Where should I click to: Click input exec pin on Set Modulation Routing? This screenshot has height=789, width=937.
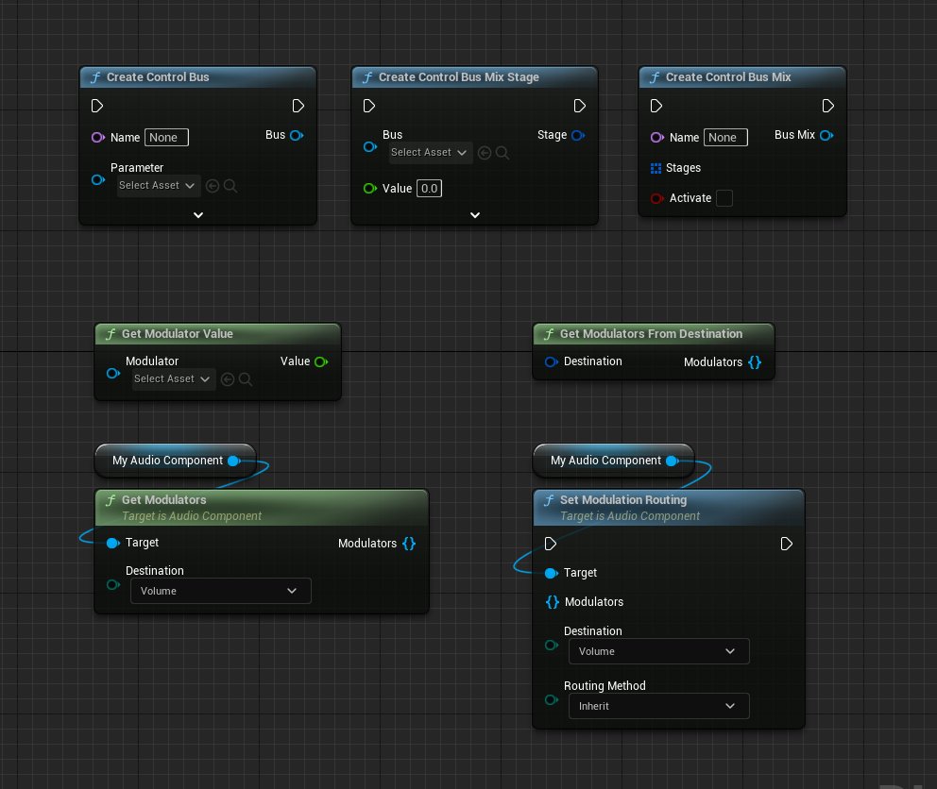551,544
